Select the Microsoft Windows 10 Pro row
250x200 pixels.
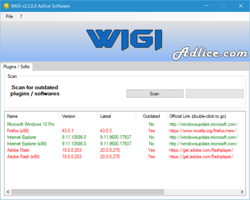pos(125,124)
